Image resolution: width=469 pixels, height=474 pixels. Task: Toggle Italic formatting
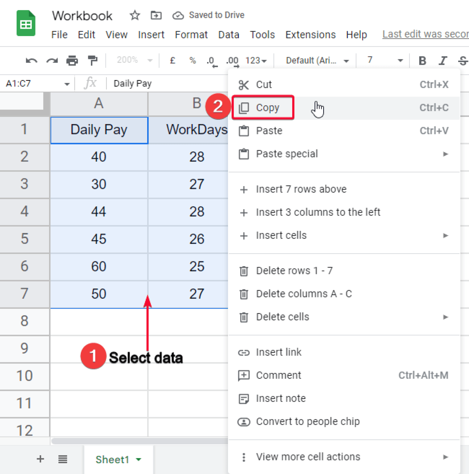443,60
